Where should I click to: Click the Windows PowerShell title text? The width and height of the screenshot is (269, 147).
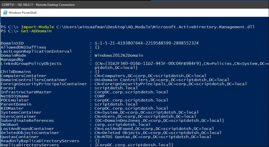click(23, 13)
